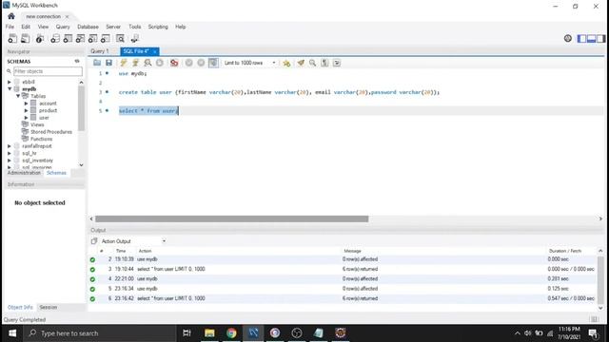Toggle bottom output panel visibility

592,38
